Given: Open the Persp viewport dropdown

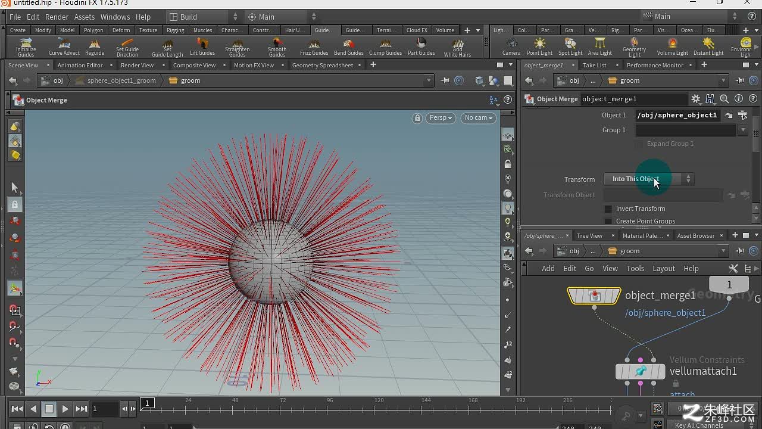Looking at the screenshot, I should (441, 118).
